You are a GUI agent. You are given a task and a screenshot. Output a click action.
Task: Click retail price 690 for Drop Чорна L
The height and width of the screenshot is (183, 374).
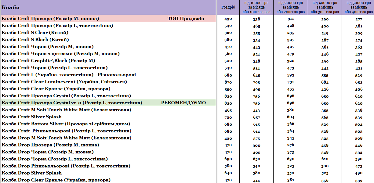pyautogui.click(x=228, y=159)
